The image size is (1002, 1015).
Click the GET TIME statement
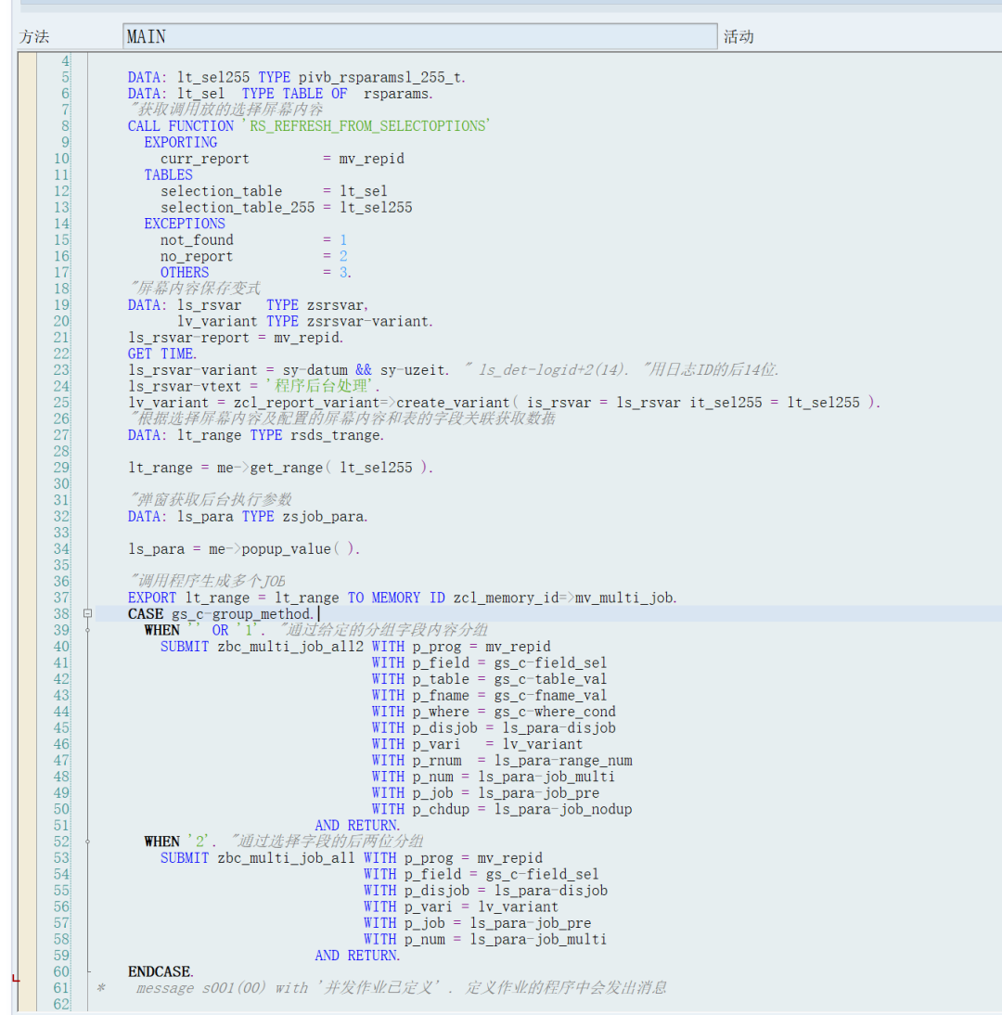pos(161,353)
